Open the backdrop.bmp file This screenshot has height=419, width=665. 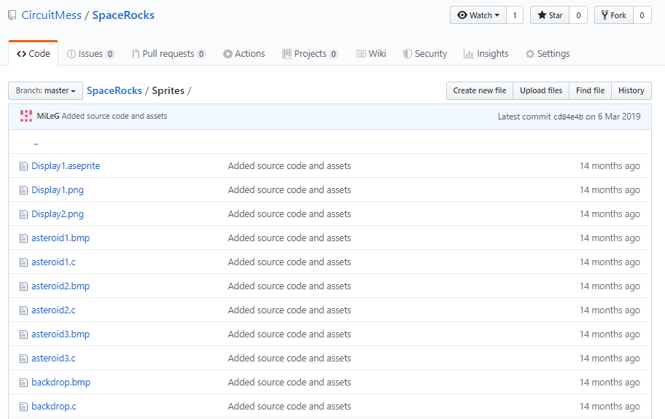(x=61, y=383)
